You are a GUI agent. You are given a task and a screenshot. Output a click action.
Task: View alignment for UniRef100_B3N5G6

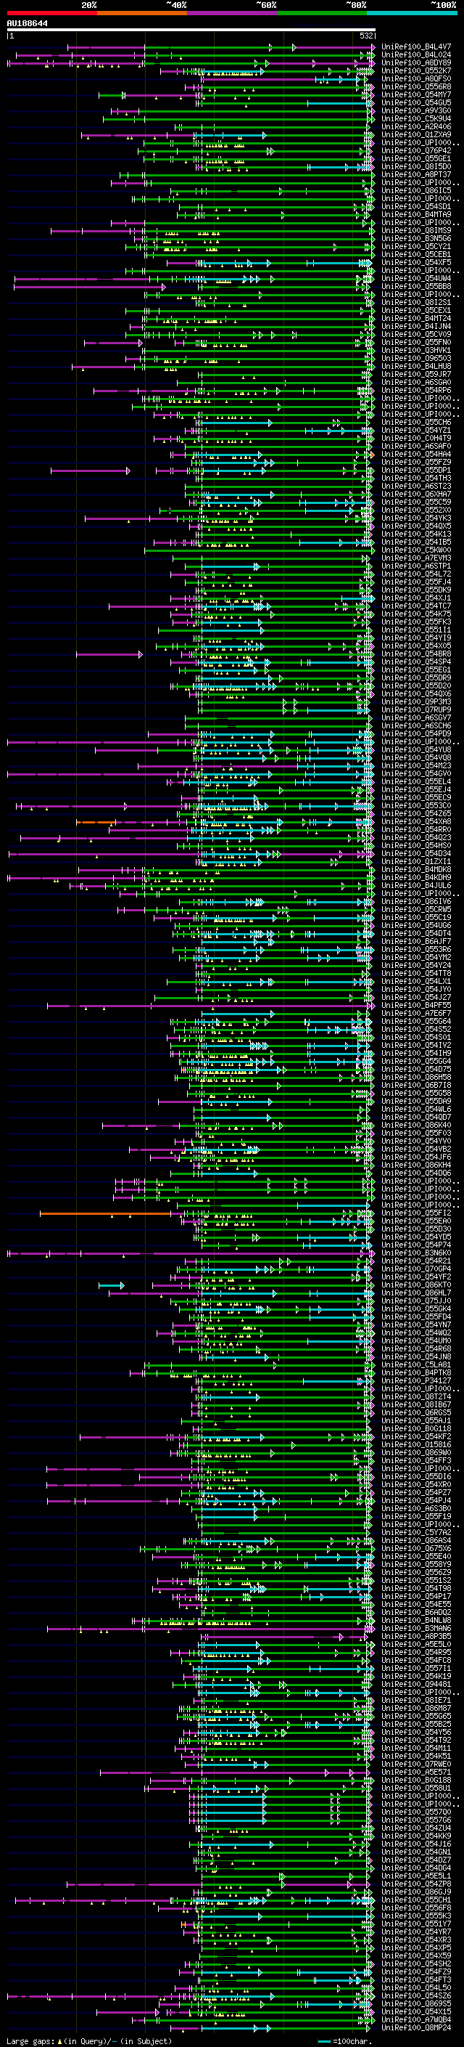416,238
